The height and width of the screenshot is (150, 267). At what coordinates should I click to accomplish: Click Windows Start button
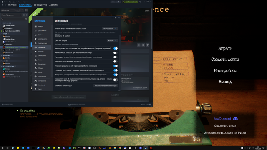pos(3,148)
